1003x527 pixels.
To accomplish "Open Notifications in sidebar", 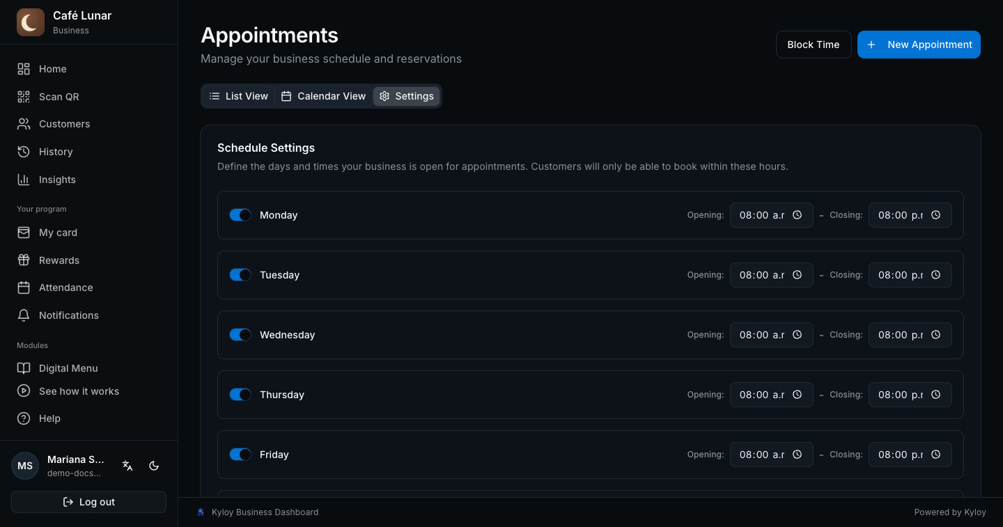I will tap(88, 315).
